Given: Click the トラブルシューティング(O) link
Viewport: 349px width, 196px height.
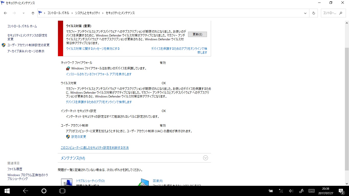Looking at the screenshot, I should (90, 181).
